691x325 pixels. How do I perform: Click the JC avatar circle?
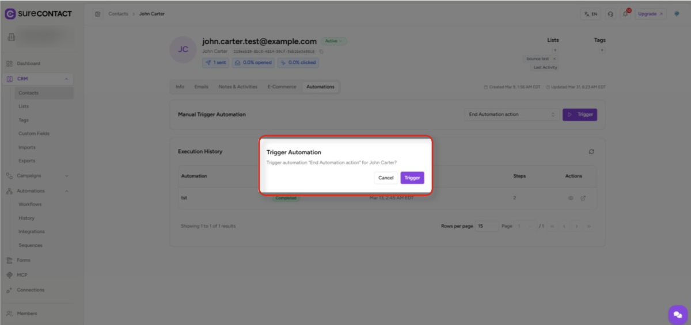tap(183, 49)
